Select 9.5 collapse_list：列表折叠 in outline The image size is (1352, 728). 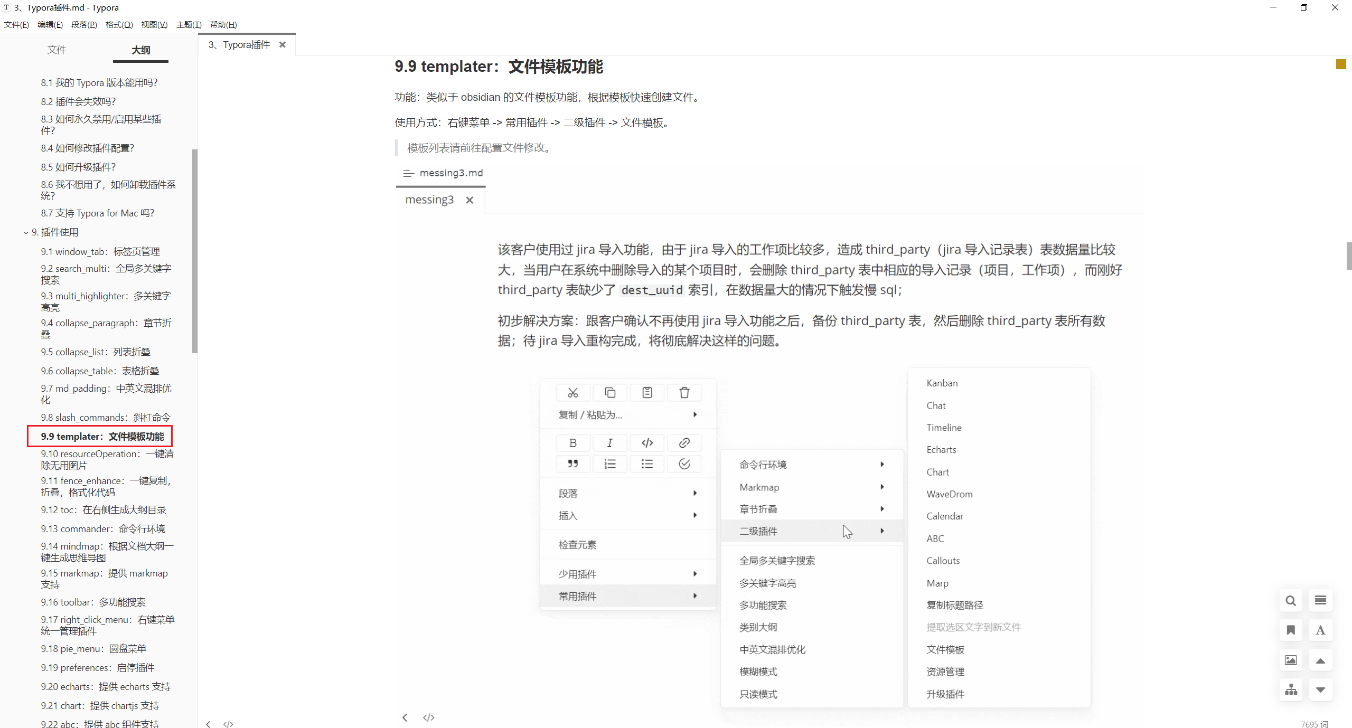(x=96, y=352)
